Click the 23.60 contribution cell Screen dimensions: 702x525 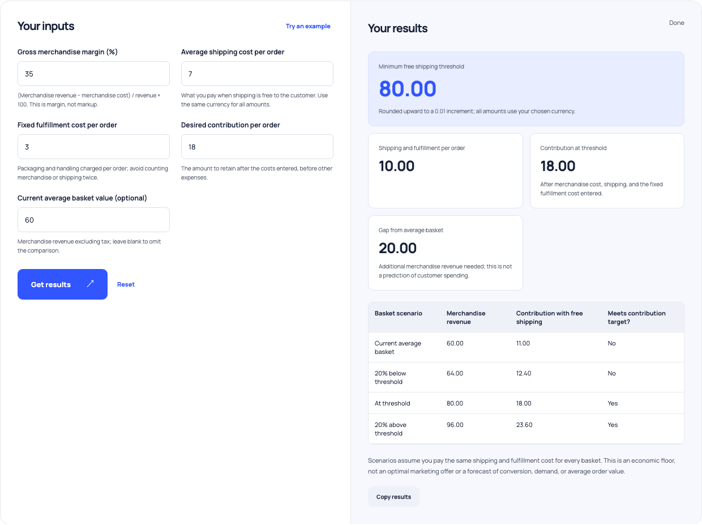point(524,425)
